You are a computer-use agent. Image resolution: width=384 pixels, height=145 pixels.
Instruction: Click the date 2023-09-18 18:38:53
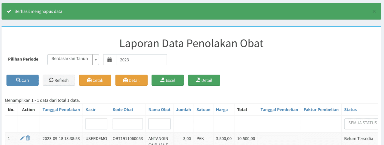click(61, 139)
